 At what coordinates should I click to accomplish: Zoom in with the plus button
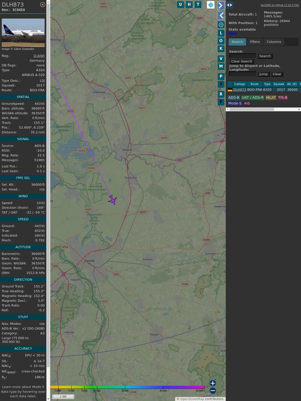coord(213,383)
